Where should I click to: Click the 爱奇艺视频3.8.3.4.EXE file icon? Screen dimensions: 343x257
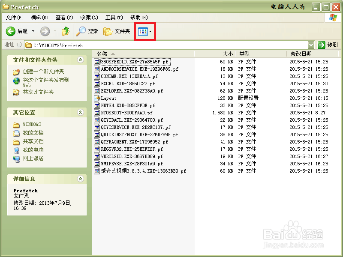(x=97, y=171)
